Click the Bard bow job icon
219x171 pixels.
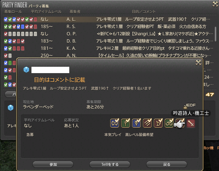click(x=158, y=123)
